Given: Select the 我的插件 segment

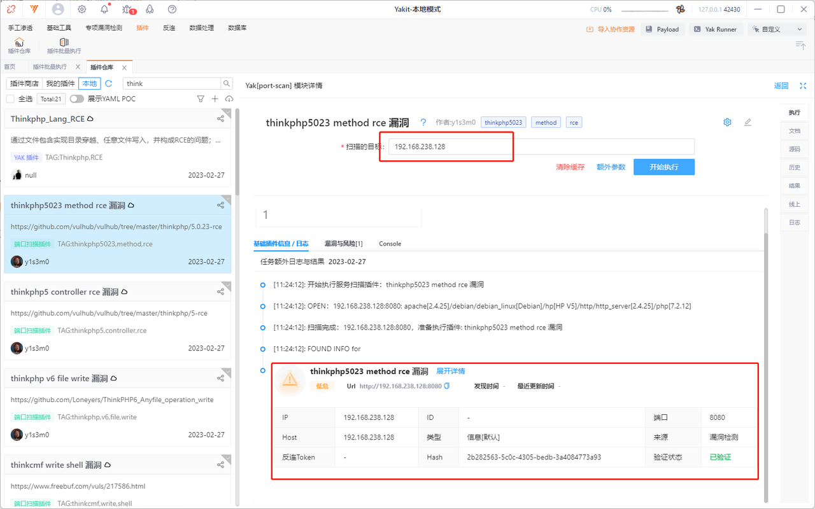Looking at the screenshot, I should coord(60,83).
